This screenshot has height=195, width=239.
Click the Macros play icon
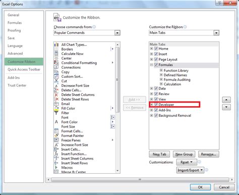click(56, 167)
